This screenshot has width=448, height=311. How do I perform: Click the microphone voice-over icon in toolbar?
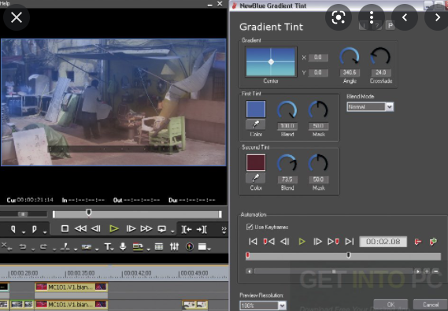(x=123, y=246)
